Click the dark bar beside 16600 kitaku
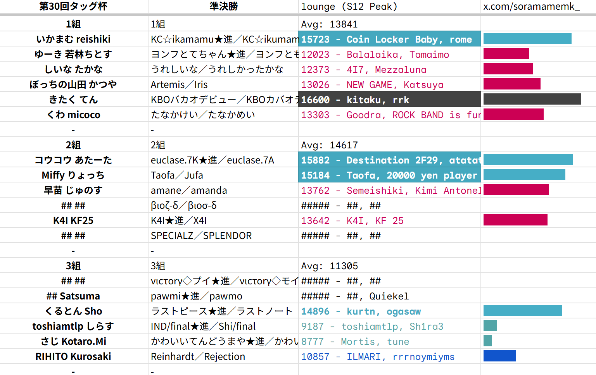Viewport: 596px width, 375px height. click(532, 99)
